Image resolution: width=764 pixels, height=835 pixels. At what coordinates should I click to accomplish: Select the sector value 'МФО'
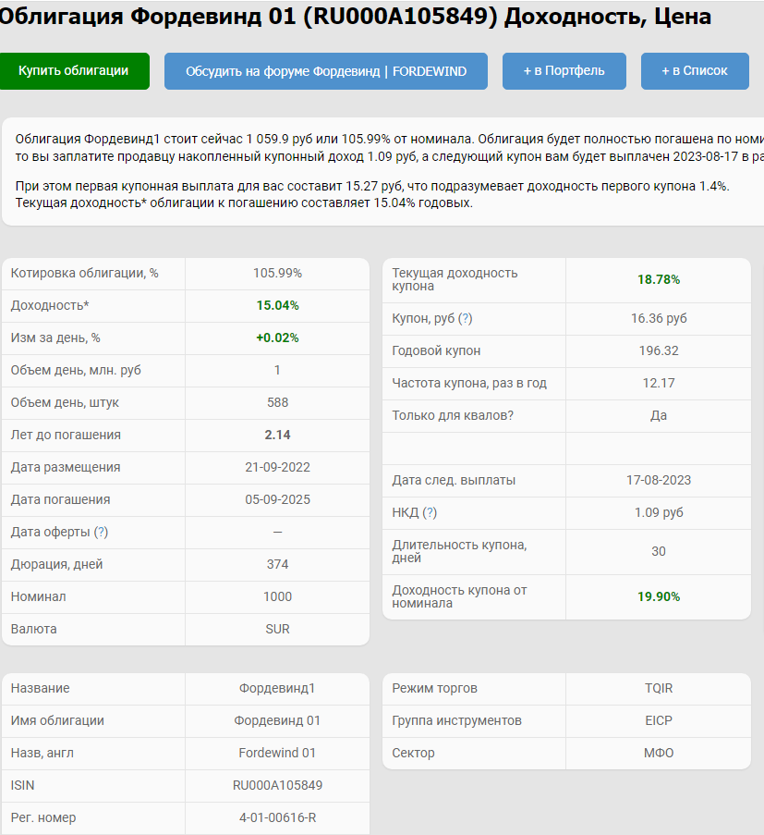point(659,754)
